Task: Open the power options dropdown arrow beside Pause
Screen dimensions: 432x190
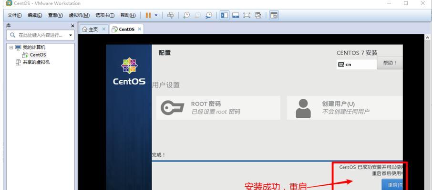Action: pos(156,15)
